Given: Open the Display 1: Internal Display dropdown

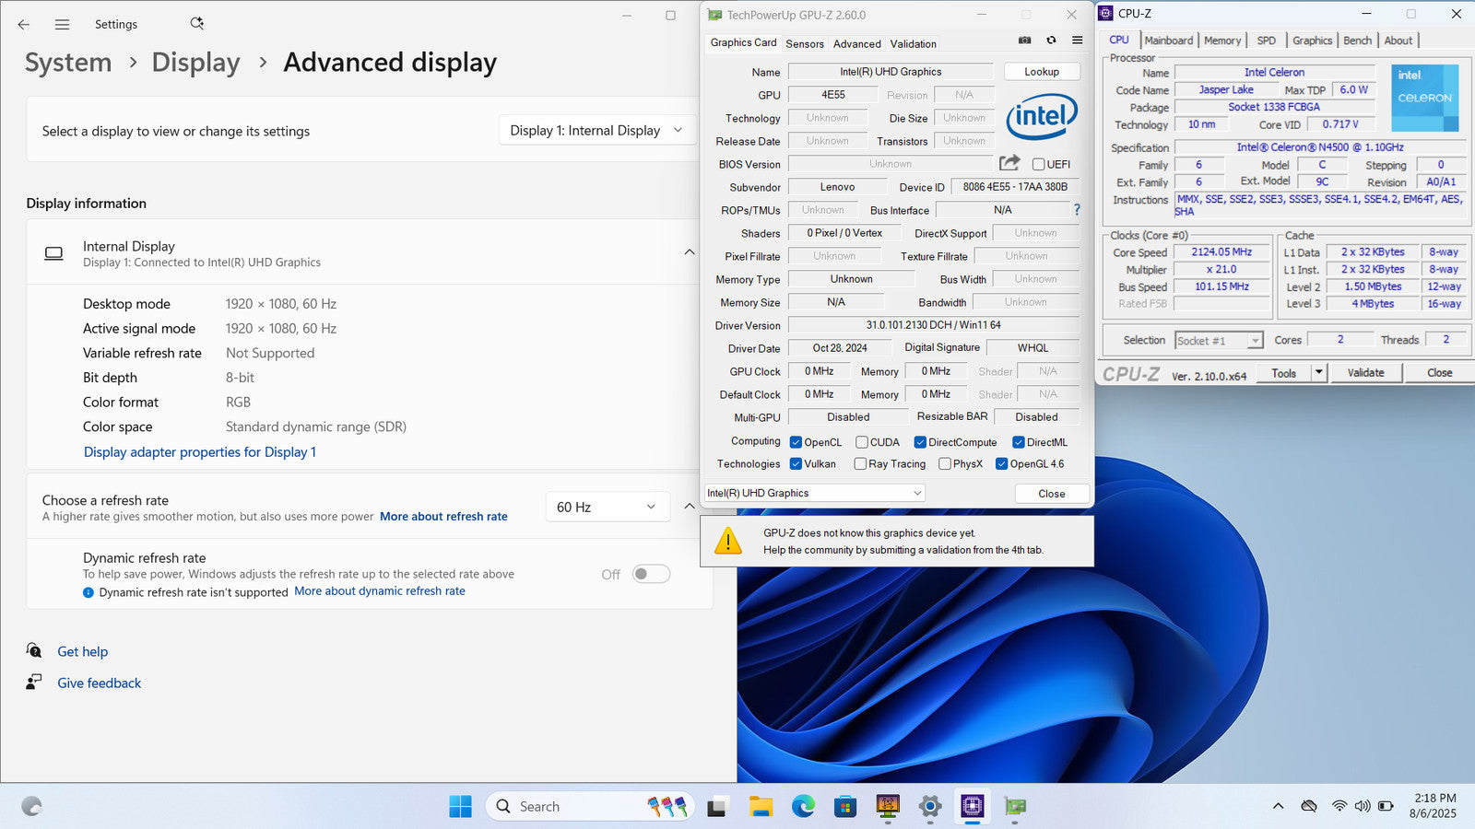Looking at the screenshot, I should click(596, 131).
